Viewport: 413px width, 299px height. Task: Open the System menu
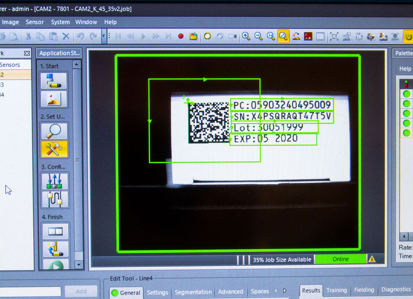pyautogui.click(x=60, y=22)
